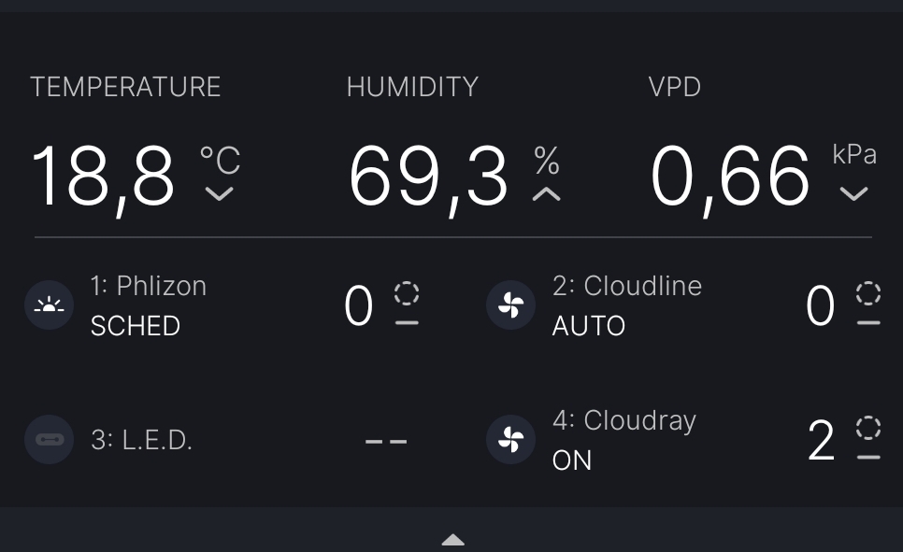Click dashed circle indicator beside Phlizon level
The width and height of the screenshot is (903, 552).
[407, 294]
